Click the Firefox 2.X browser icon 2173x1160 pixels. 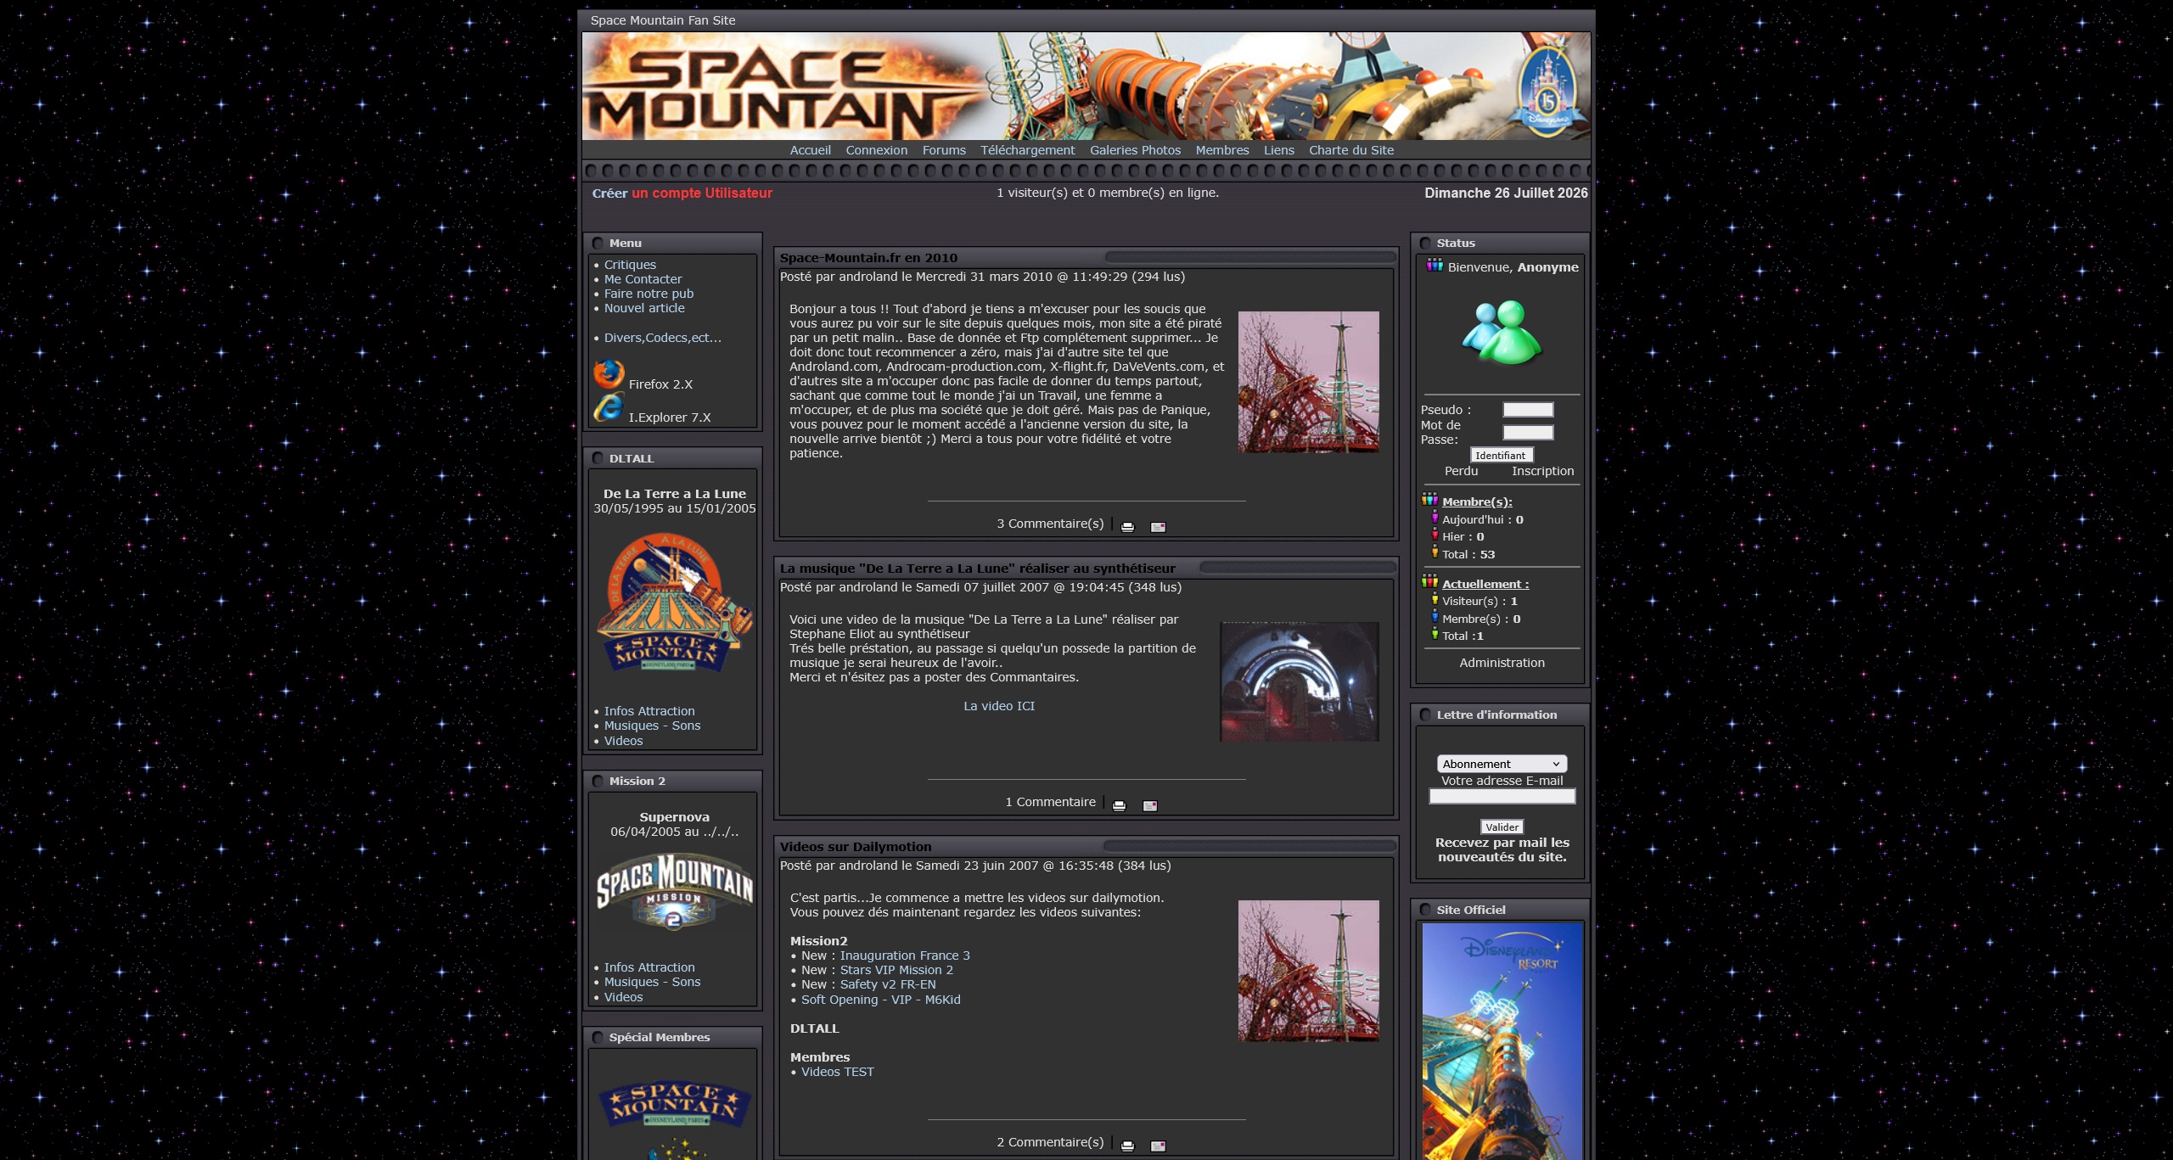pos(609,373)
